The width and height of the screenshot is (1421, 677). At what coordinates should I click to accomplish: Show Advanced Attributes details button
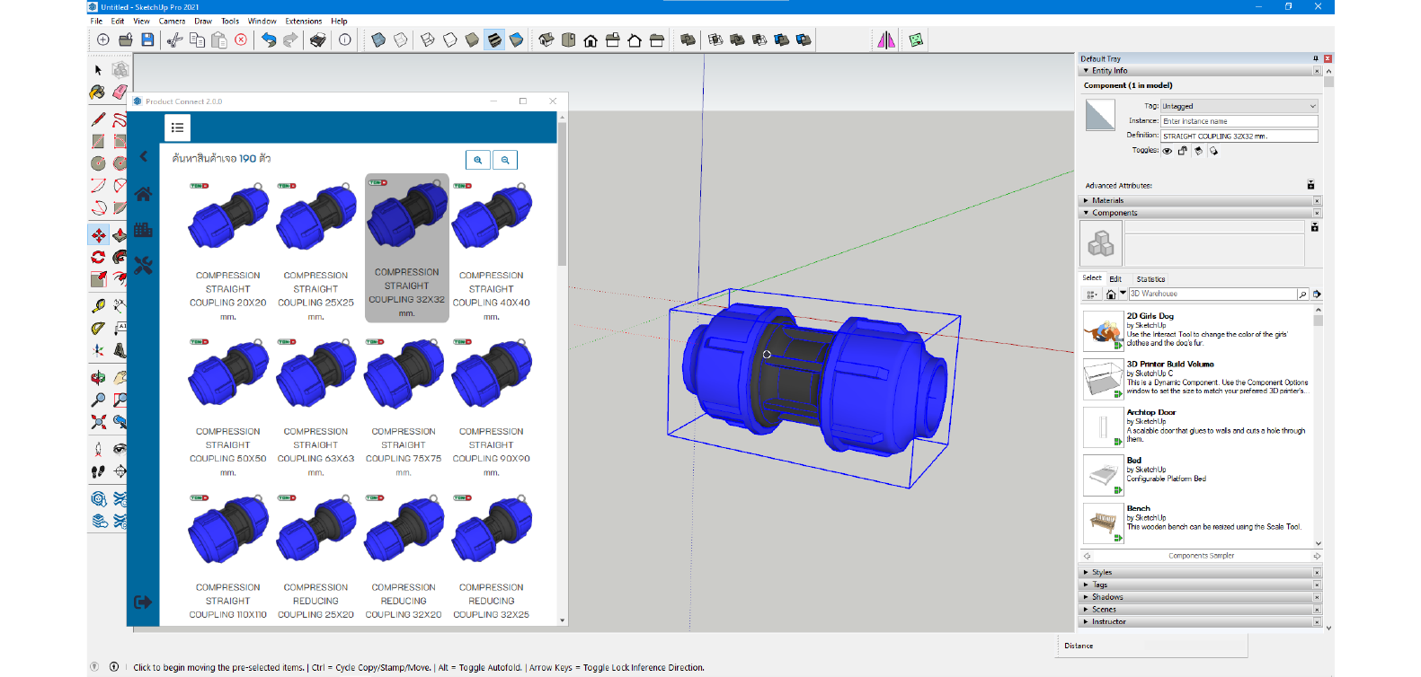click(x=1310, y=185)
